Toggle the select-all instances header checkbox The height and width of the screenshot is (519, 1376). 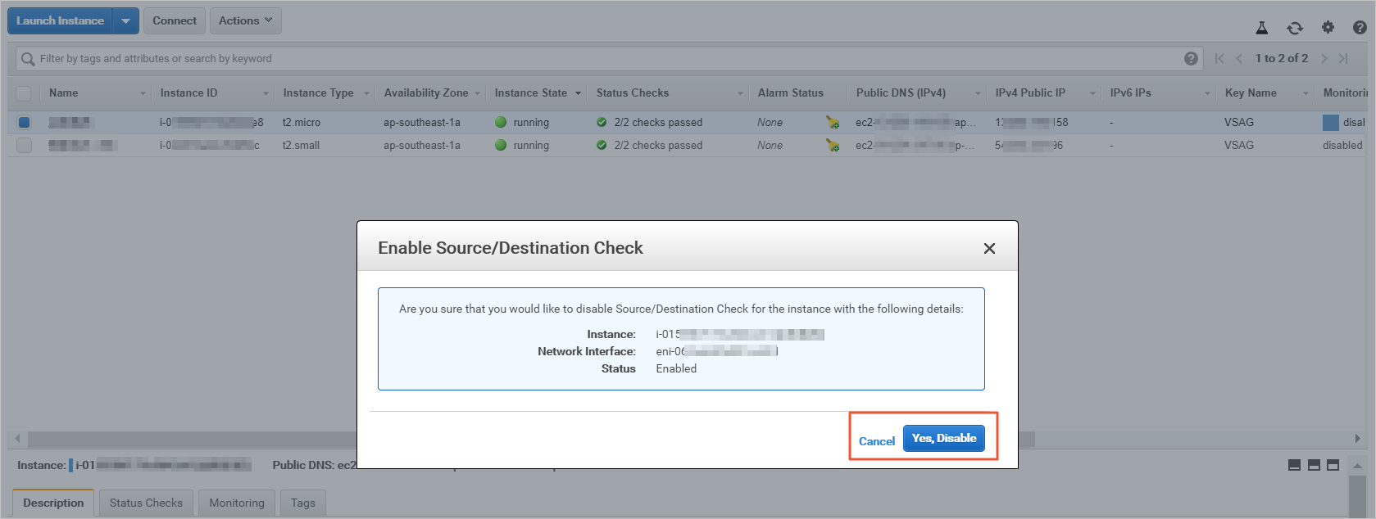pos(24,93)
